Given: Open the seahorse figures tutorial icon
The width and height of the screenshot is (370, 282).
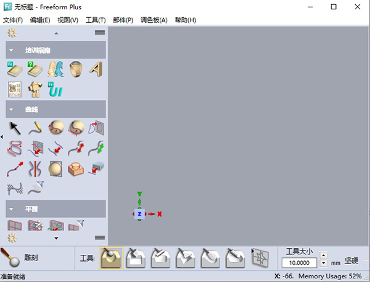Looking at the screenshot, I should tap(55, 69).
